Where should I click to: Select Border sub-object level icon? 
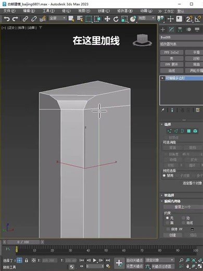click(182, 131)
